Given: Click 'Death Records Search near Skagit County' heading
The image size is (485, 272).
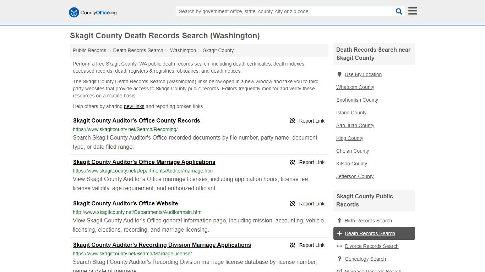Looking at the screenshot, I should (374, 54).
